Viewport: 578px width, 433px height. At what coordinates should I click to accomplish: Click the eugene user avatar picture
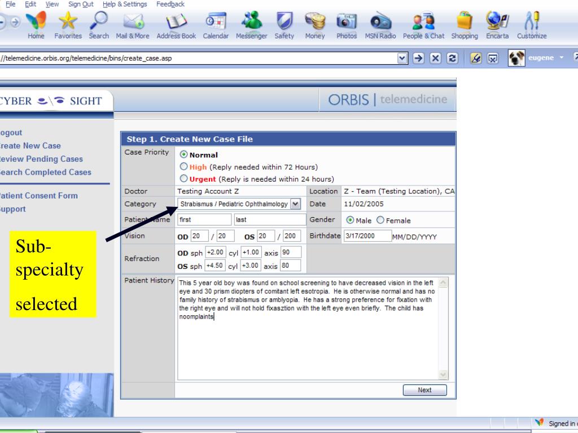pos(516,58)
